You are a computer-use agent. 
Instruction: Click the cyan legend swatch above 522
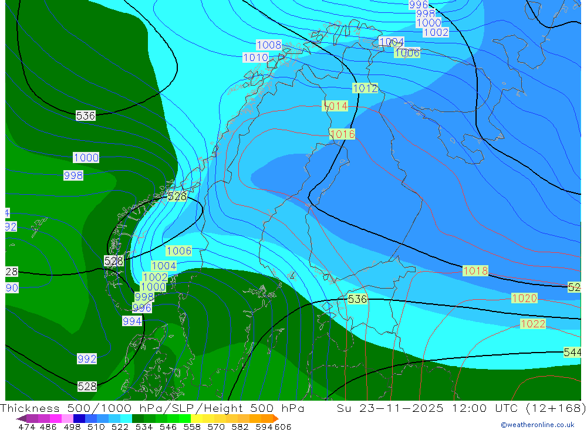click(x=126, y=418)
